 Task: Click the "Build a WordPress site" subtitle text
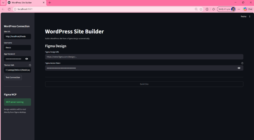tap(67, 39)
